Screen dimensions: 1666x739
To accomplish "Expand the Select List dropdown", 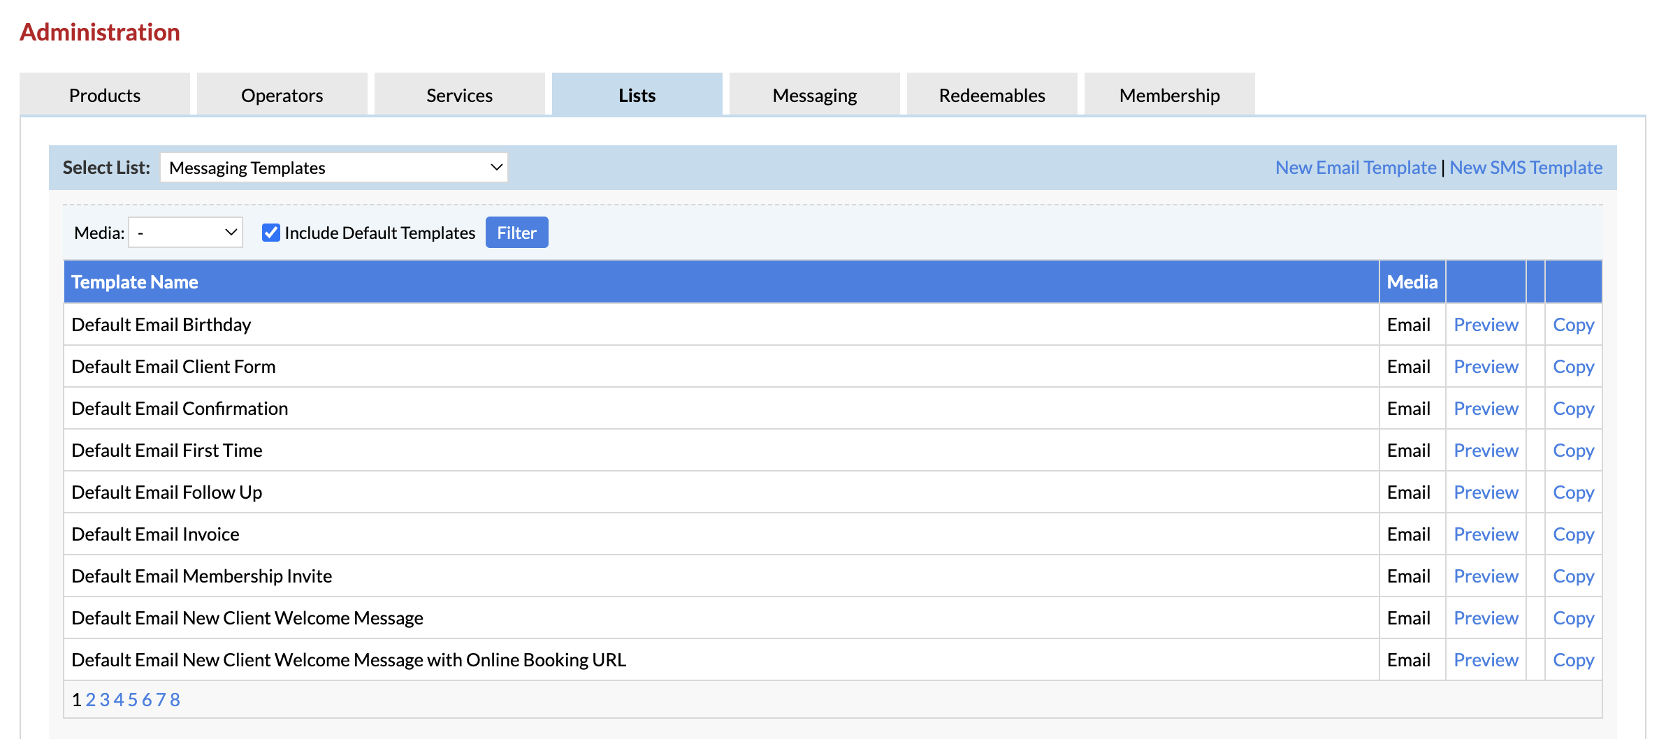I will [334, 168].
